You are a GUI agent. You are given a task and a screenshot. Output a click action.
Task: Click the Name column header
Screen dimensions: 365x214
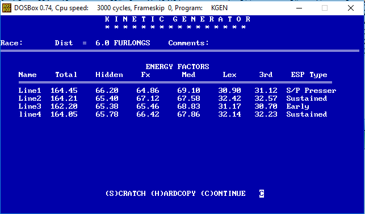tap(27, 75)
